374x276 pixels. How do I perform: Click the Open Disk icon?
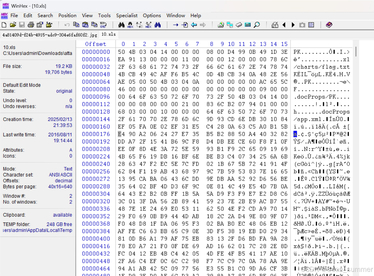[x=221, y=25]
